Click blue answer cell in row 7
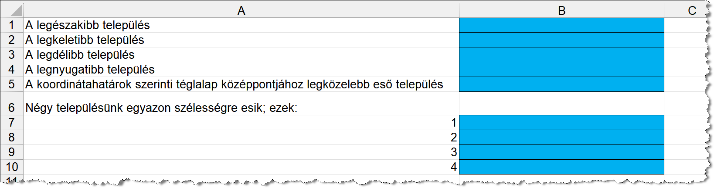This screenshot has width=714, height=188. (x=561, y=123)
